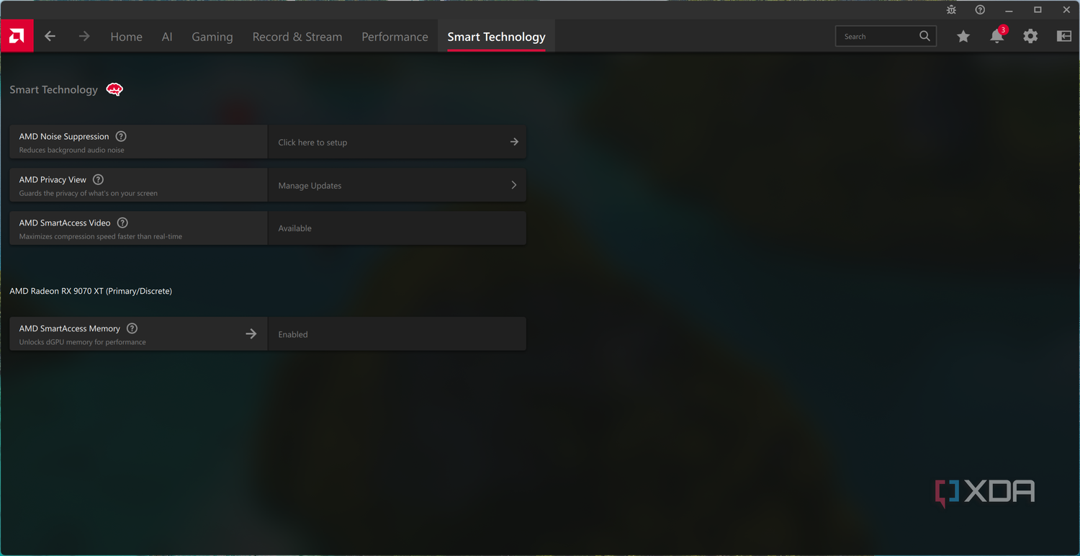The width and height of the screenshot is (1080, 556).
Task: Click "Guards the privacy of what's on your screen"
Action: [x=88, y=193]
